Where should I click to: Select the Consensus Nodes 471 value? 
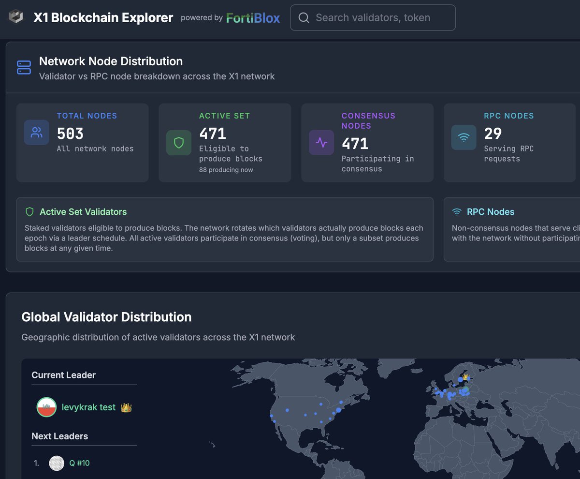355,144
